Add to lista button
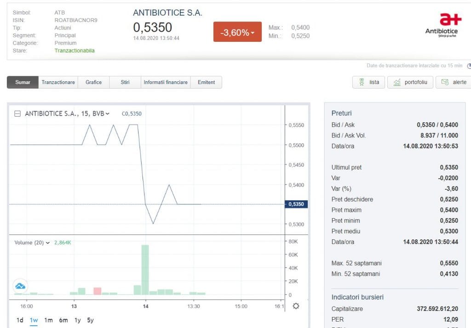The image size is (471, 328). coord(368,82)
